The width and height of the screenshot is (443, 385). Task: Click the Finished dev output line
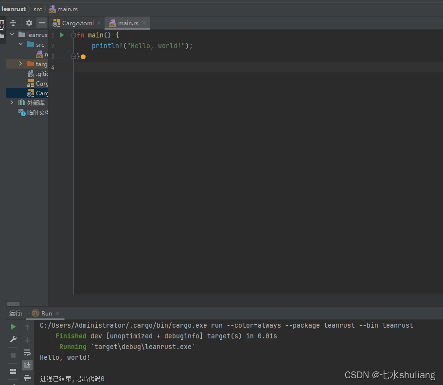pyautogui.click(x=166, y=336)
